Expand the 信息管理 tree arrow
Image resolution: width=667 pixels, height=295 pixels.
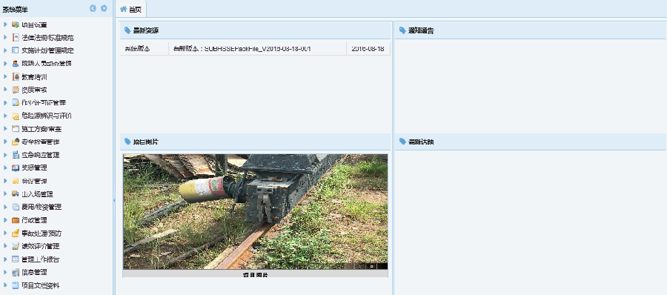[5, 272]
